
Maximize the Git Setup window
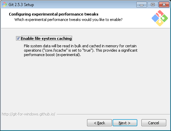(153, 5)
